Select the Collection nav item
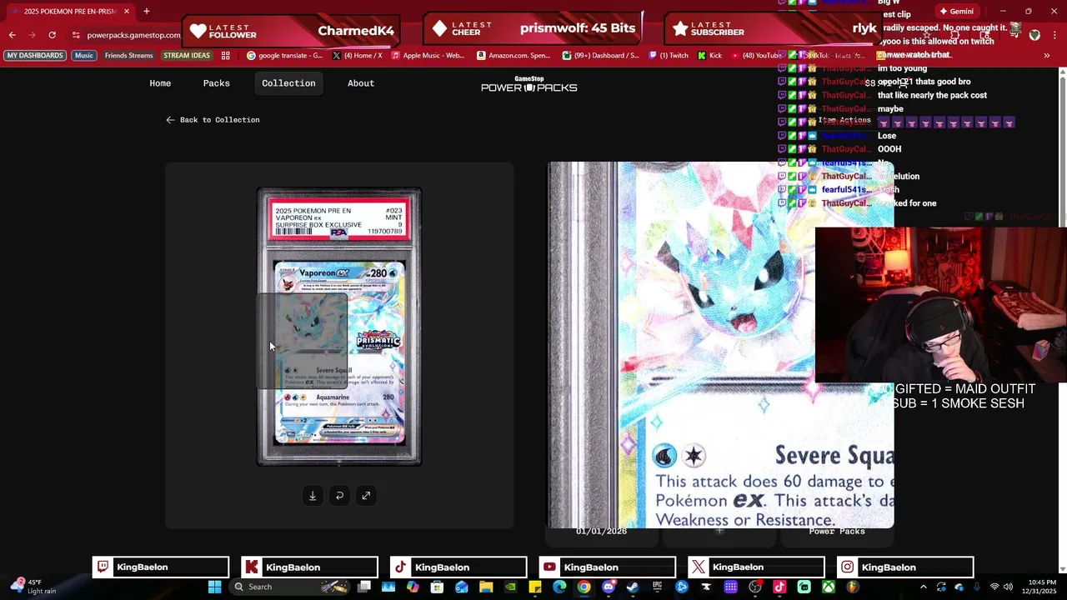1067x600 pixels. (288, 83)
